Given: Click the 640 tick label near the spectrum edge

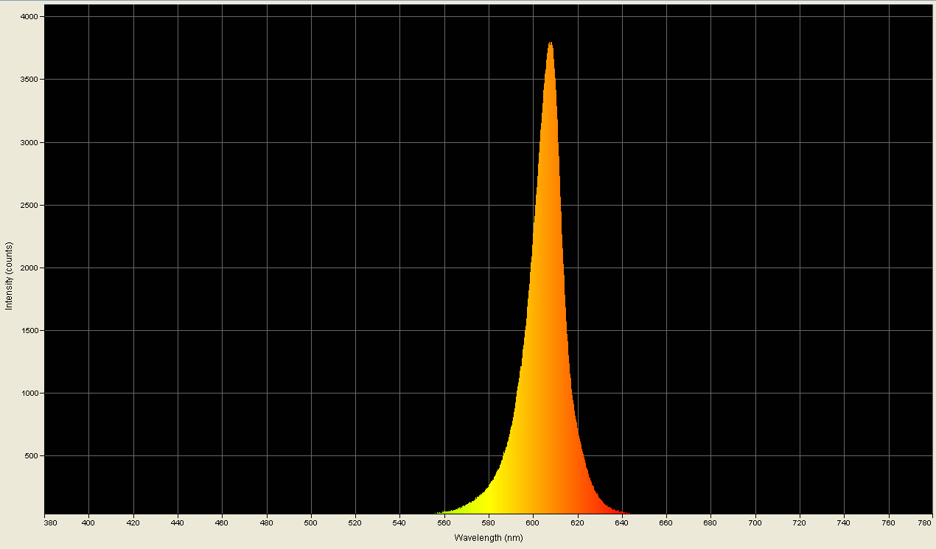Looking at the screenshot, I should pyautogui.click(x=623, y=521).
